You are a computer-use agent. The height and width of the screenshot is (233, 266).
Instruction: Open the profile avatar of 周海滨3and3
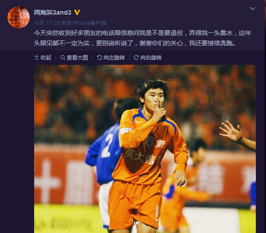(19, 17)
